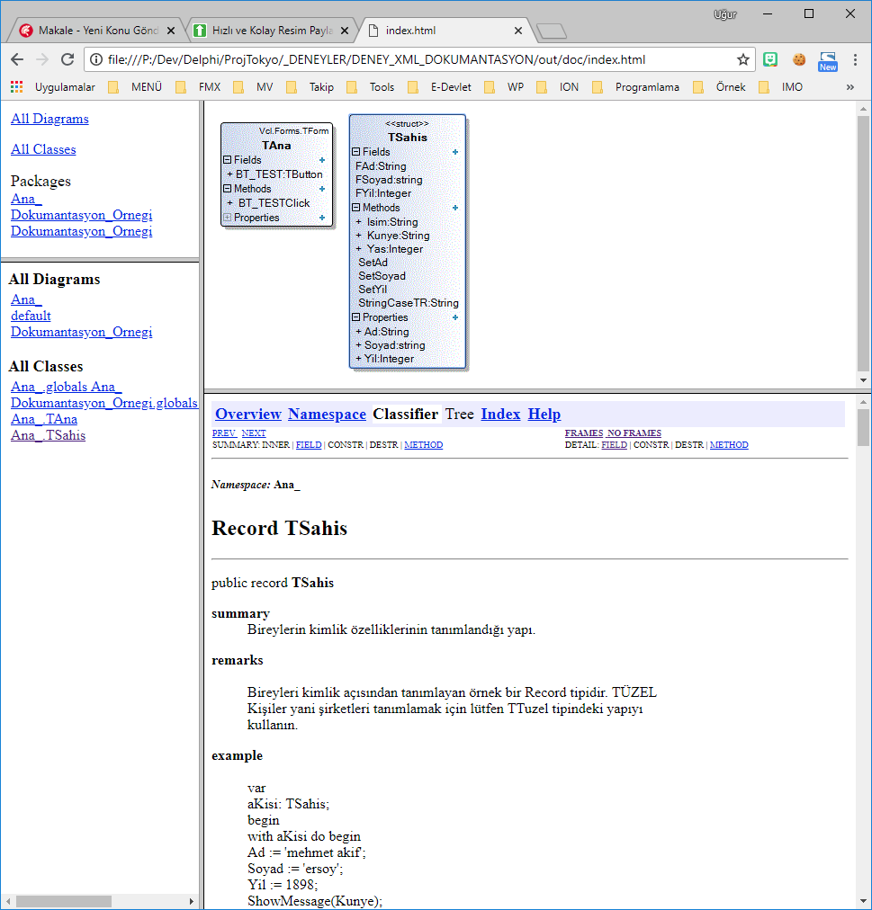Open the Programlama bookmarks folder
This screenshot has height=910, width=872.
pos(646,87)
